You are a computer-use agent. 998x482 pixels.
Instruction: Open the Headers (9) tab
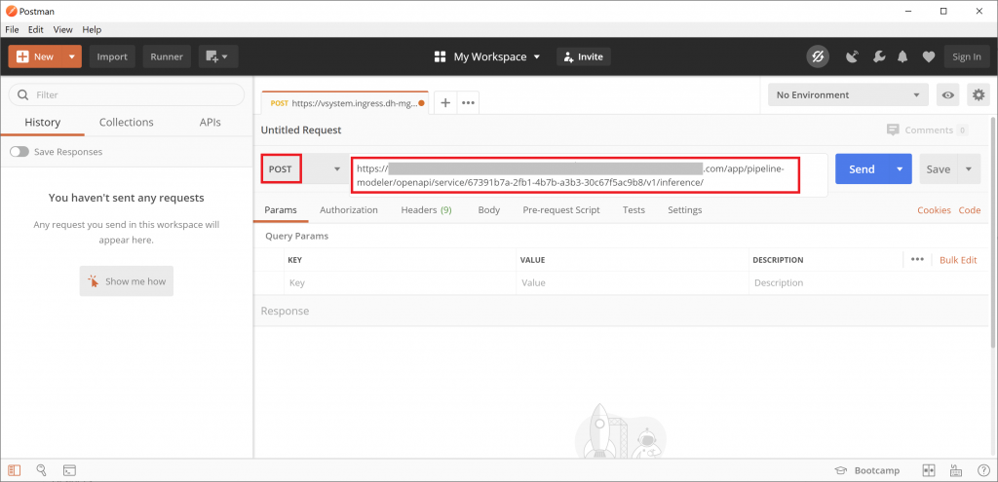(x=427, y=210)
